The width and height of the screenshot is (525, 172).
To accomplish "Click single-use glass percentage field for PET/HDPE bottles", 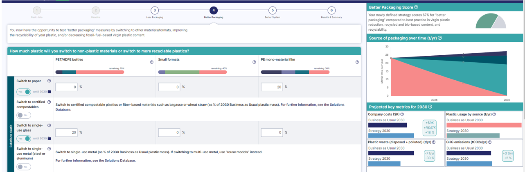I will pyautogui.click(x=66, y=133).
